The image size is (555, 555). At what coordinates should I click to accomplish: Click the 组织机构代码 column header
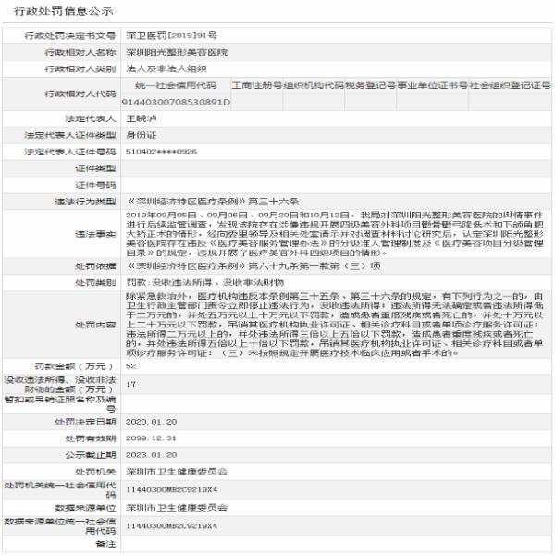[x=313, y=85]
